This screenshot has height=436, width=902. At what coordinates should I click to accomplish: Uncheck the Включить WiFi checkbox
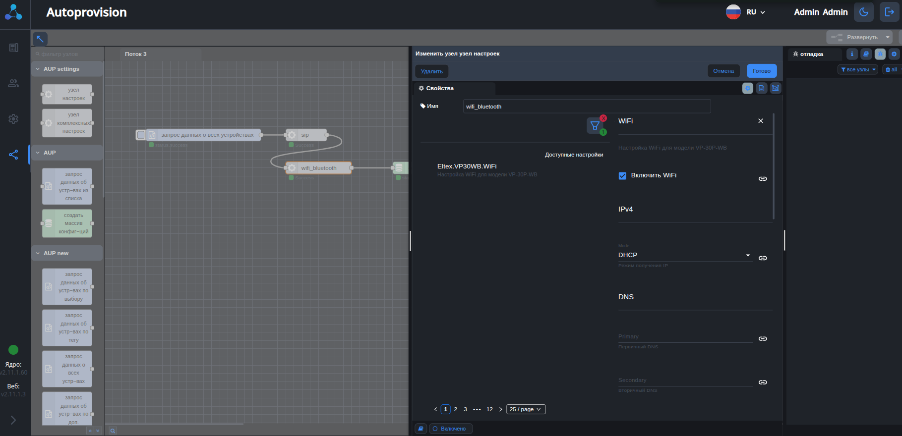tap(622, 175)
